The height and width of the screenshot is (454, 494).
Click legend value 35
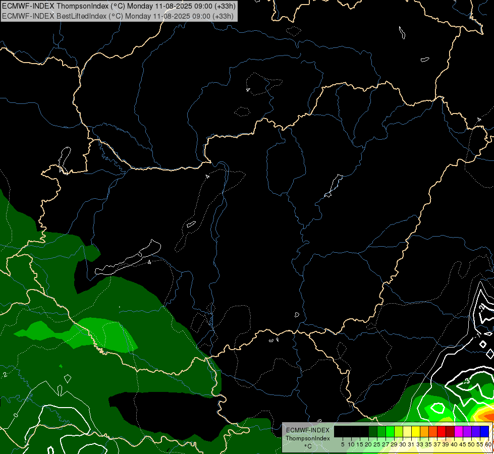point(429,444)
